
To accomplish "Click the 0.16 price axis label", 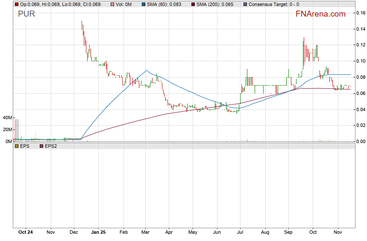I will (361, 13).
